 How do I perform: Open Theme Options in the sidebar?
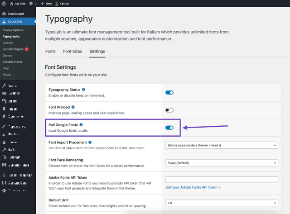pyautogui.click(x=13, y=30)
